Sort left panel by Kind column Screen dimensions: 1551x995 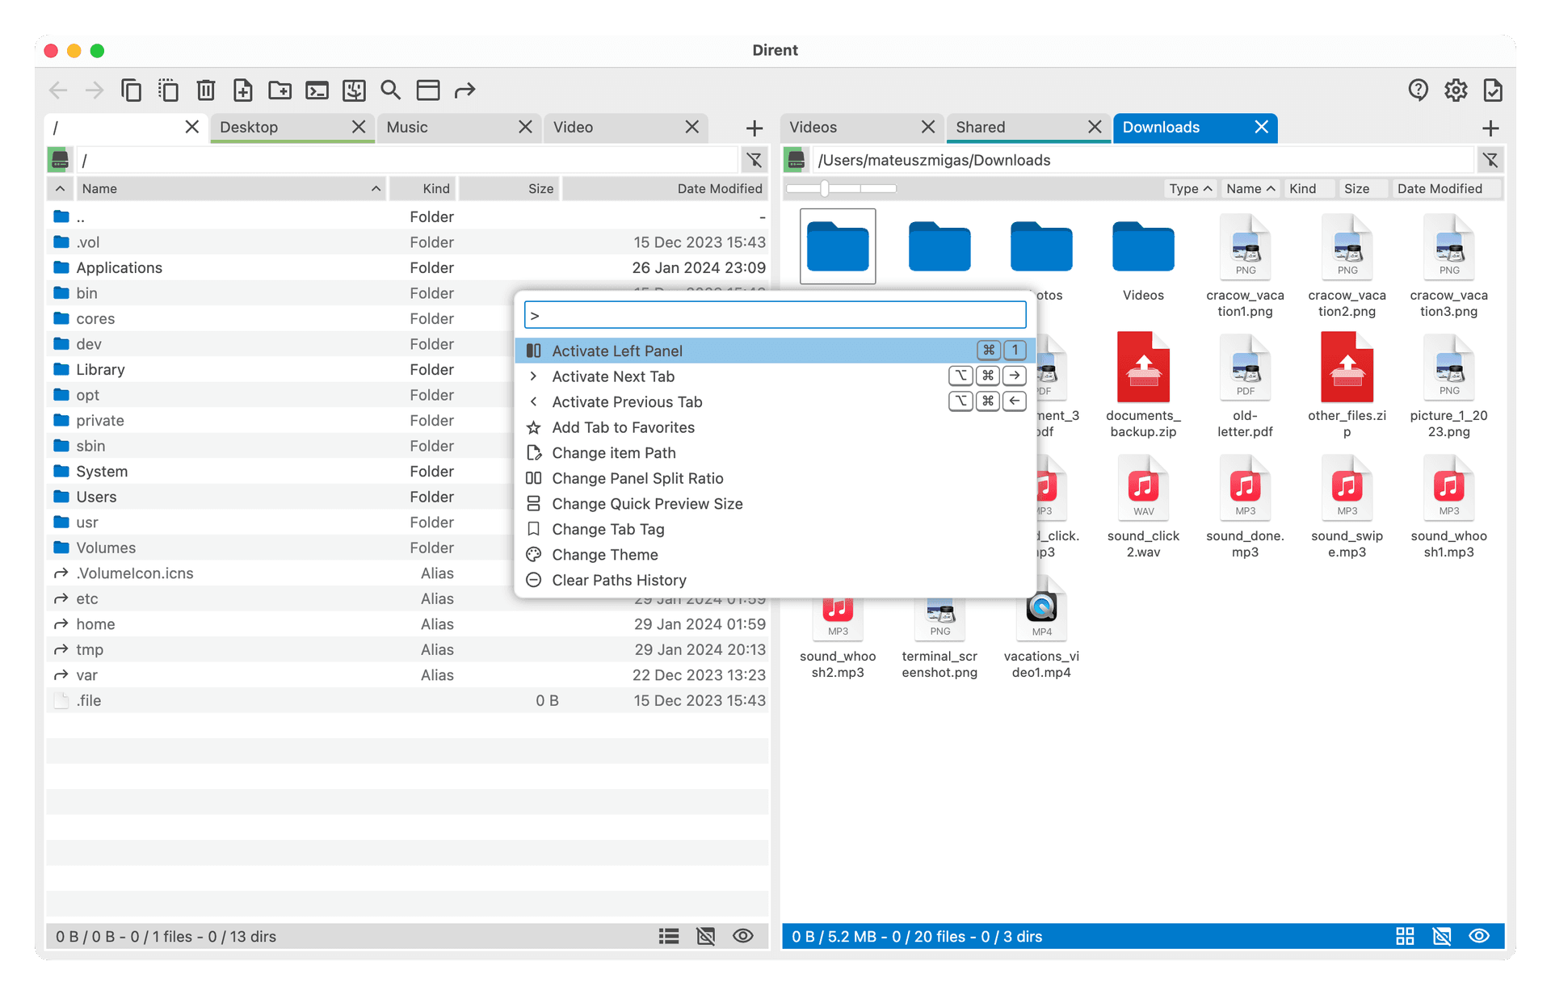[422, 188]
